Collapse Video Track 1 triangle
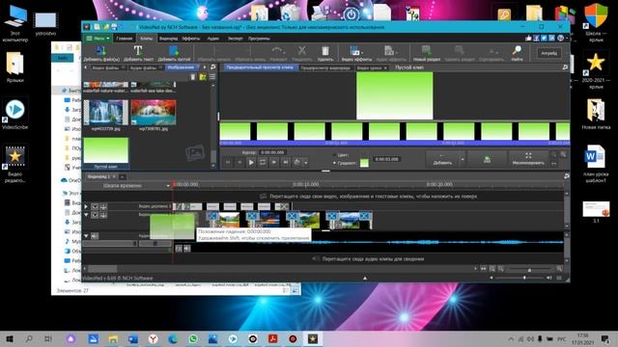Screen dimensions: 618x347 [86, 215]
